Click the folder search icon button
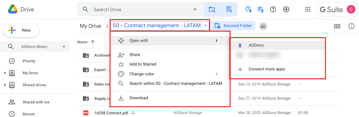 (212, 10)
